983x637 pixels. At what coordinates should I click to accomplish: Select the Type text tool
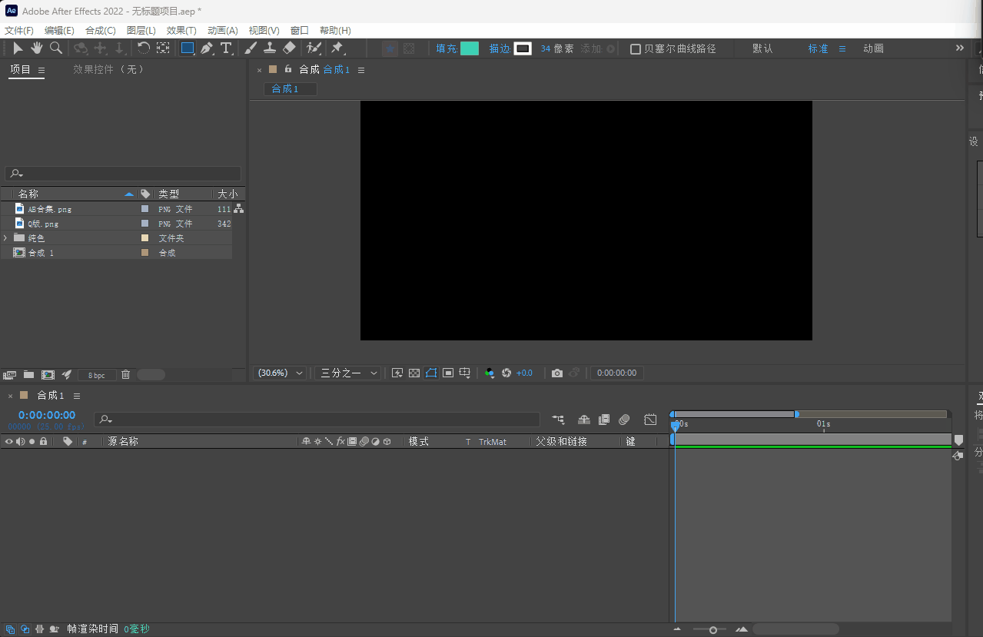click(x=226, y=48)
